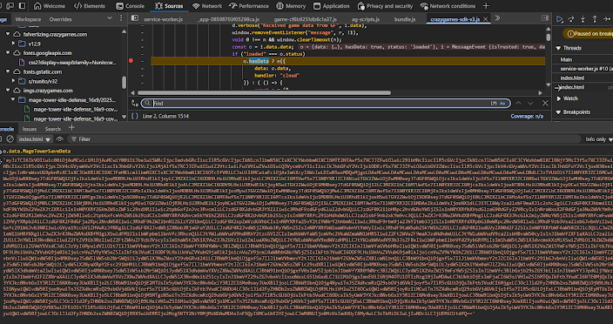Collapse mage-tower-idle-defense_16x9 folder
Viewport: 613px width, 324px height.
[13, 100]
